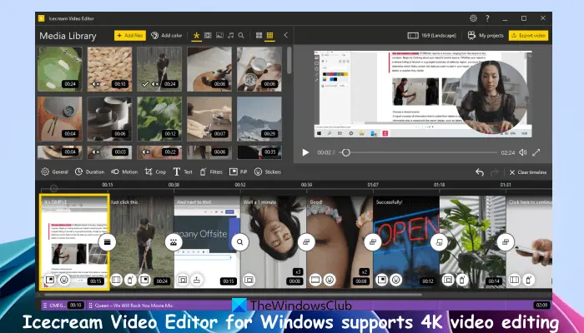584x333 pixels.
Task: Show all media with the star filter
Action: coord(196,35)
